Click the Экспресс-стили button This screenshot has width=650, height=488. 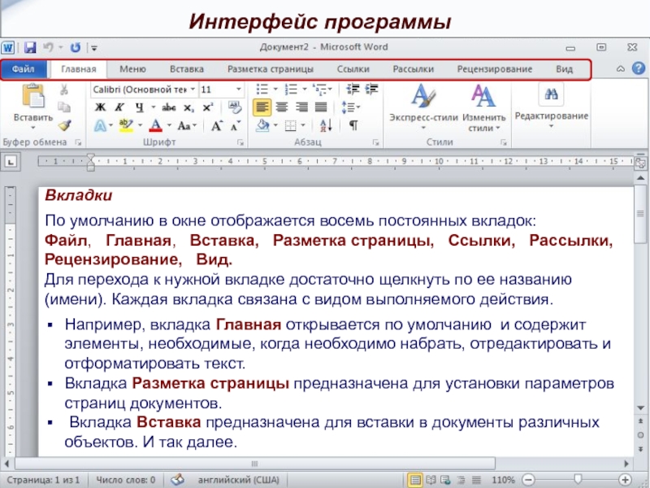422,106
